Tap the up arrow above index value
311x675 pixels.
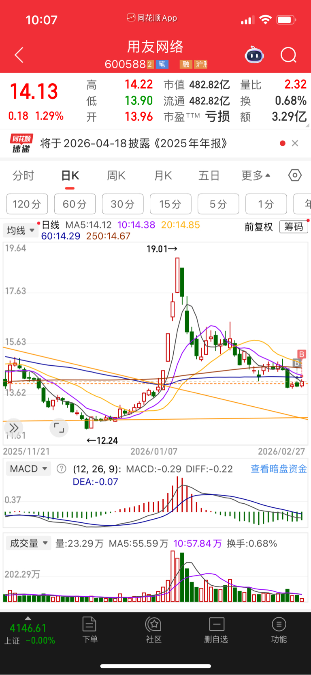(x=28, y=618)
